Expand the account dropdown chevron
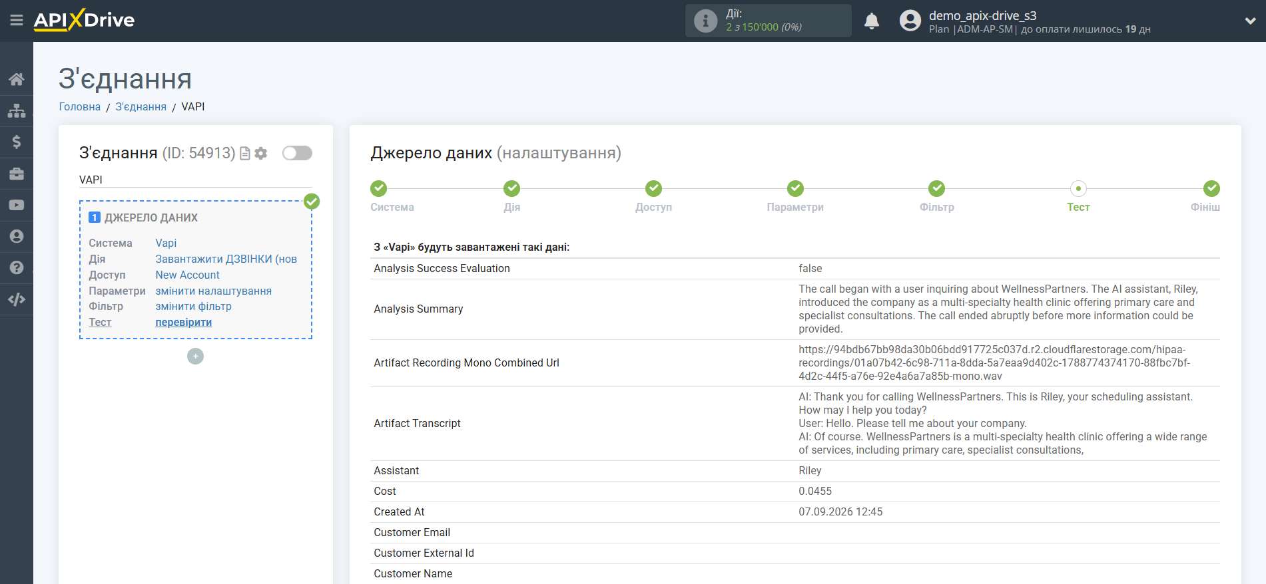This screenshot has height=584, width=1266. coord(1250,21)
